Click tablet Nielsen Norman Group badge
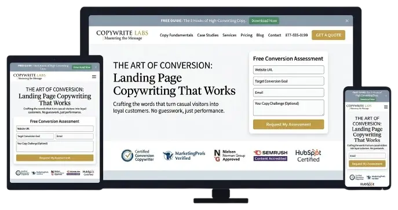 (57, 173)
